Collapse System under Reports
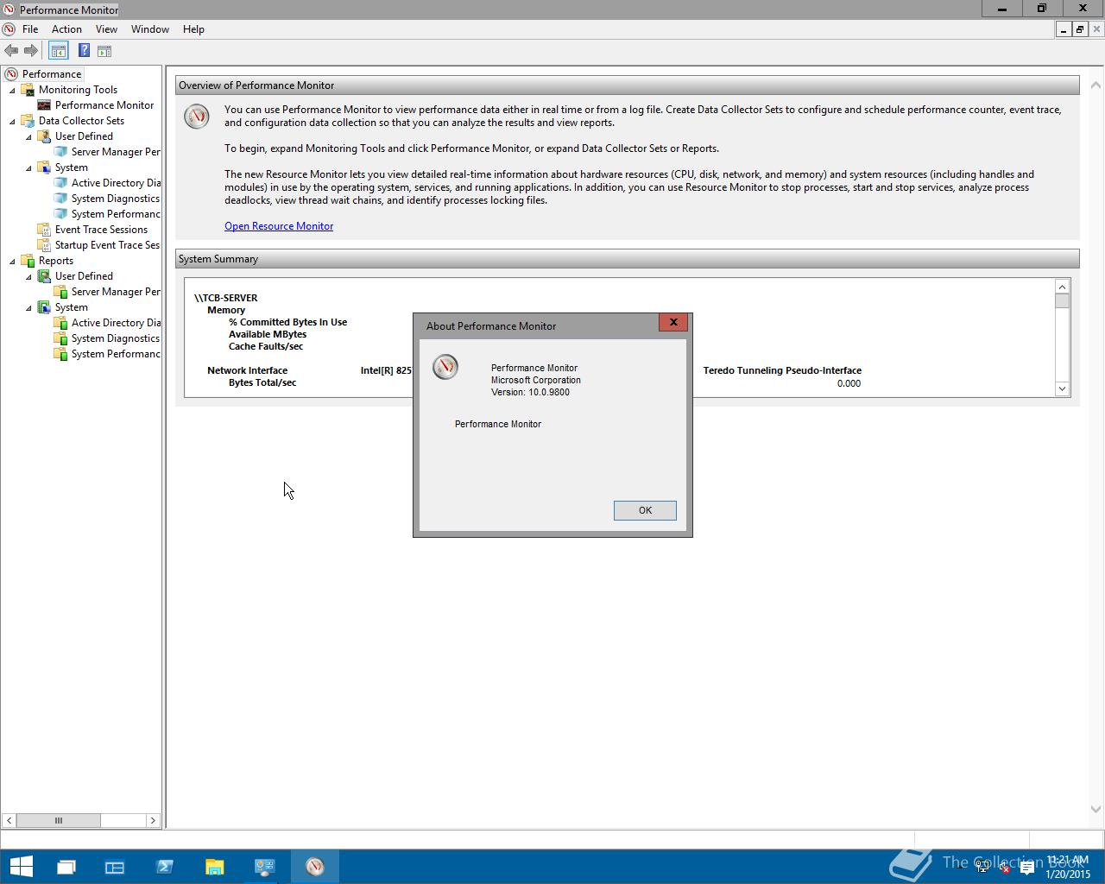 [29, 307]
